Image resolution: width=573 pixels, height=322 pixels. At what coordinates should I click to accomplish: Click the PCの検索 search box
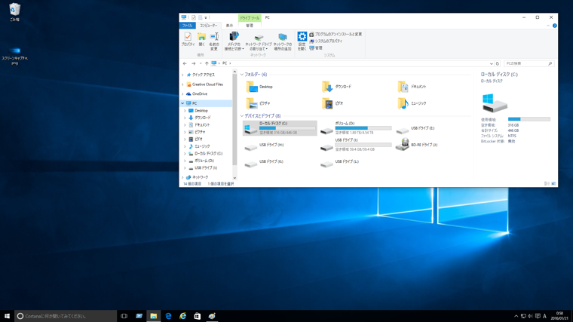point(529,63)
